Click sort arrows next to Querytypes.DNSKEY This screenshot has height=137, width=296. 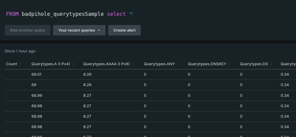tap(230, 64)
